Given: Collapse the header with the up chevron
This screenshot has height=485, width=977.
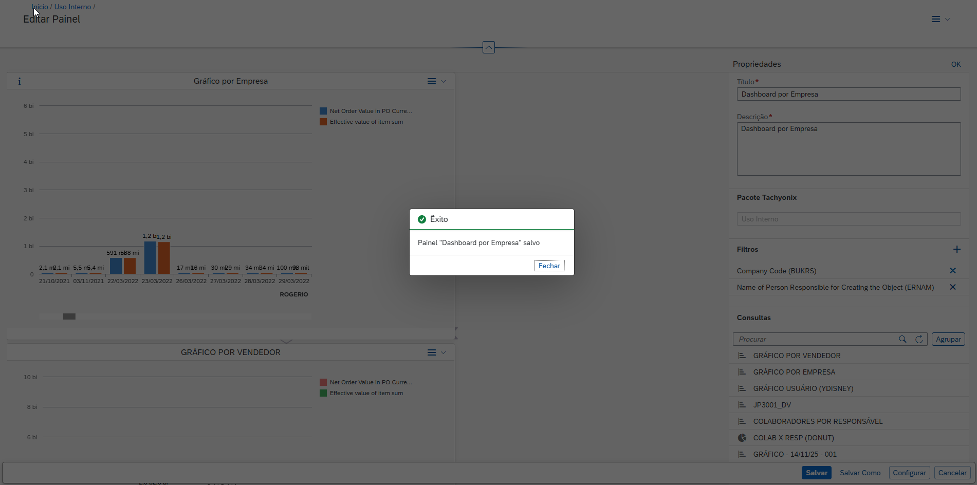Looking at the screenshot, I should coord(489,47).
